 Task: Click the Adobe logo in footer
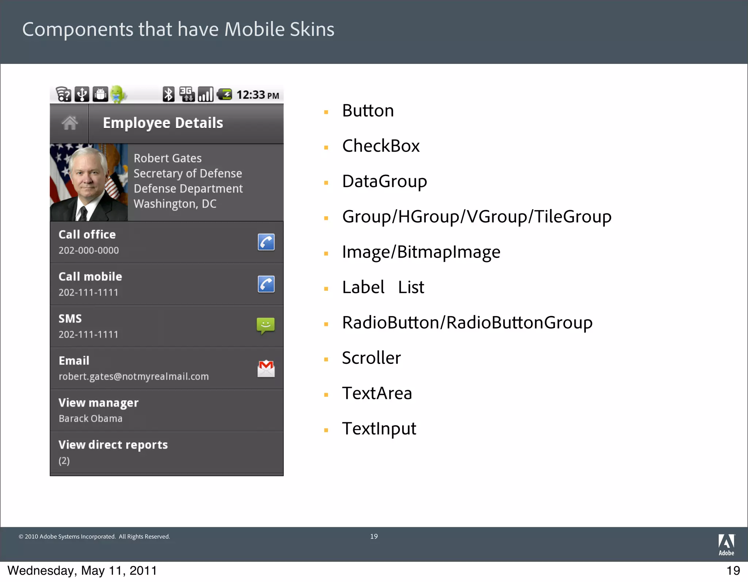pos(726,545)
